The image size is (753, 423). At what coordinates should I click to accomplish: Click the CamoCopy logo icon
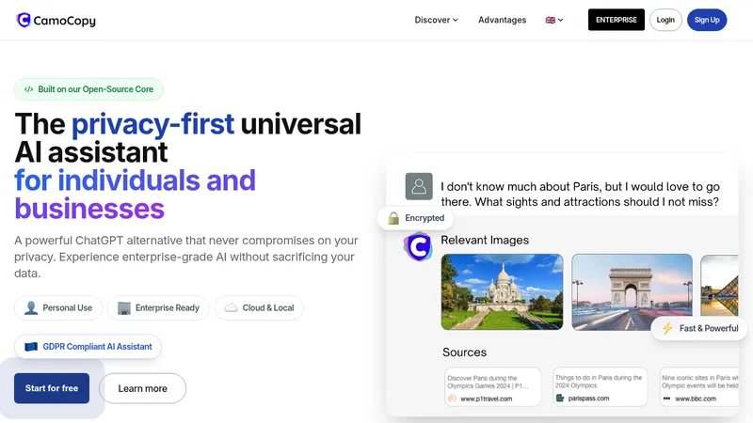tap(24, 20)
